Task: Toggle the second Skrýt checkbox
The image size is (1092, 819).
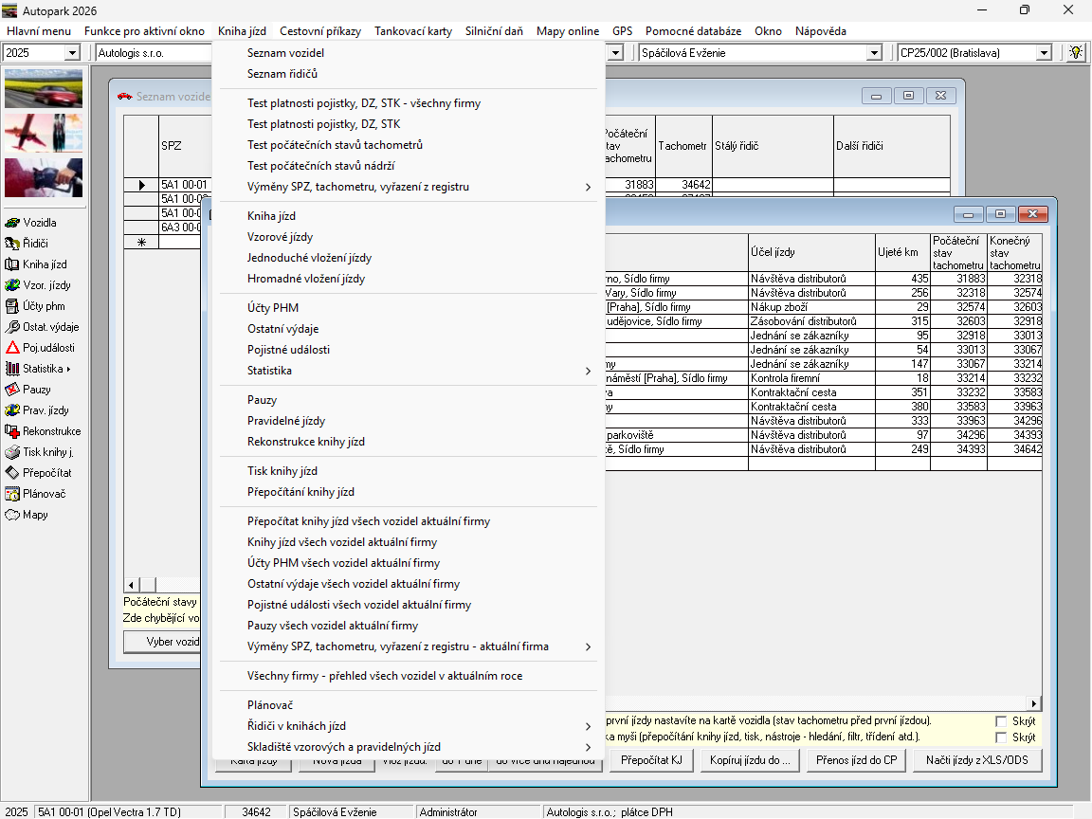Action: click(x=1001, y=737)
